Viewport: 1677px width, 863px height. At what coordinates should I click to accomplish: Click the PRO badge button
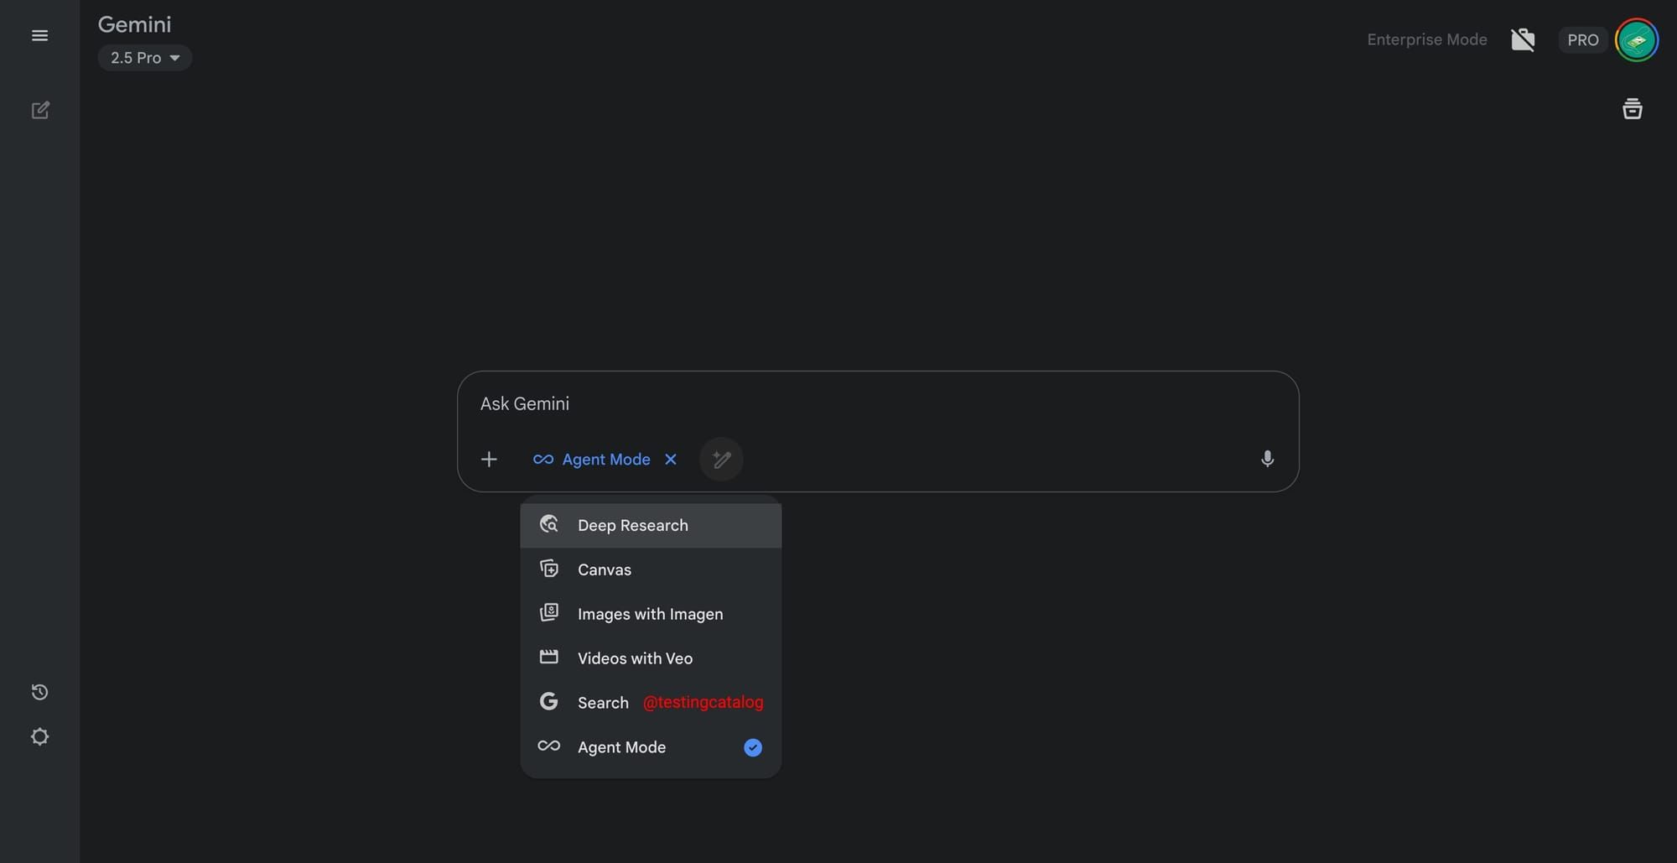click(1582, 39)
